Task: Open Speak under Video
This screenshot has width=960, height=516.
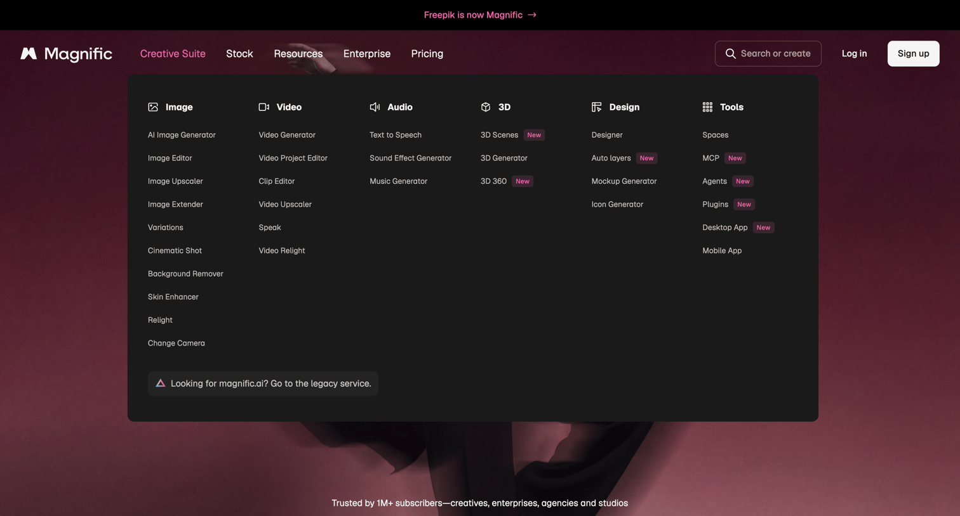Action: [270, 228]
